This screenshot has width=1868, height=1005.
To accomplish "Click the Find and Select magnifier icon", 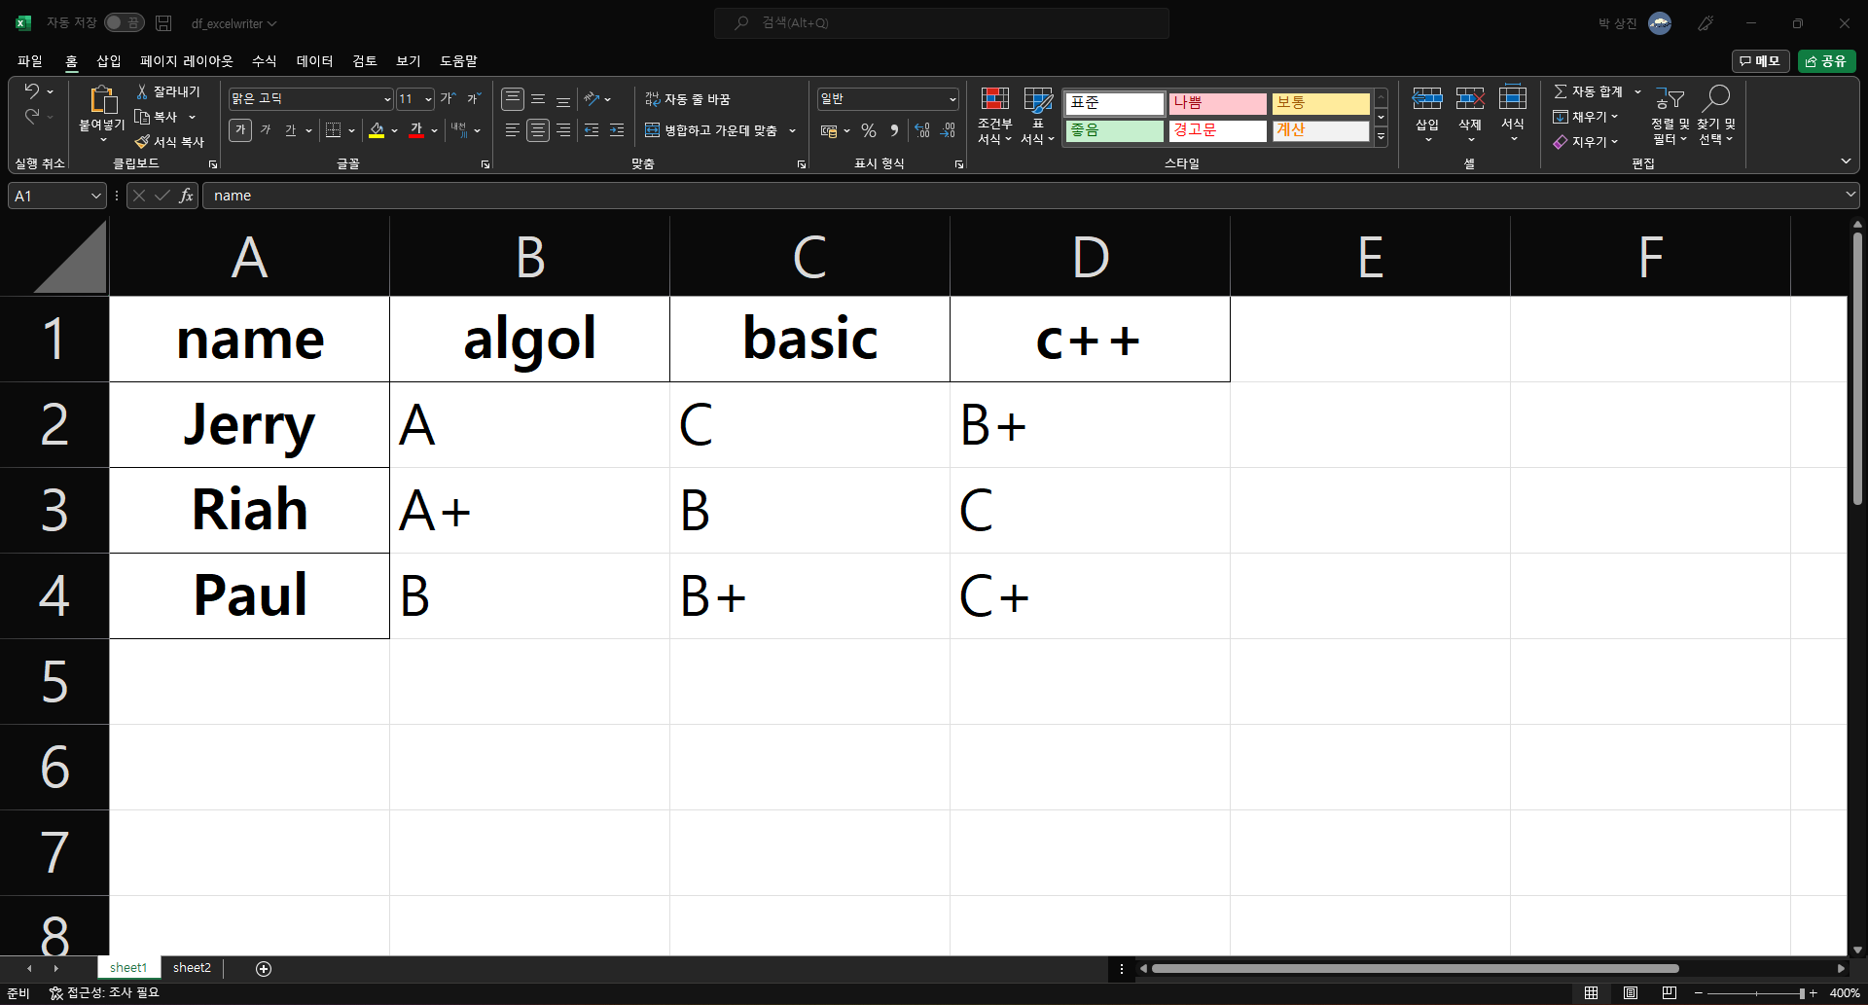I will click(x=1716, y=98).
